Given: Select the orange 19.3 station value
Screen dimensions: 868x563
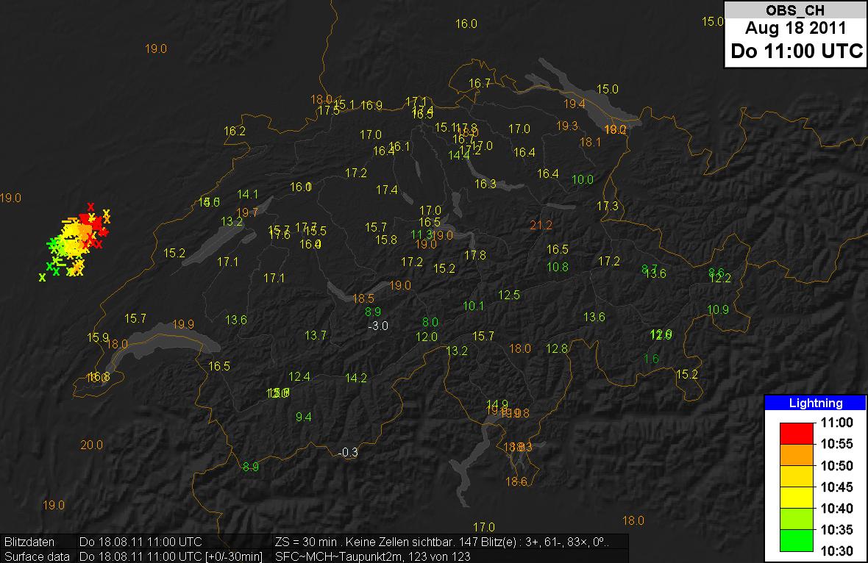Looking at the screenshot, I should coord(567,126).
